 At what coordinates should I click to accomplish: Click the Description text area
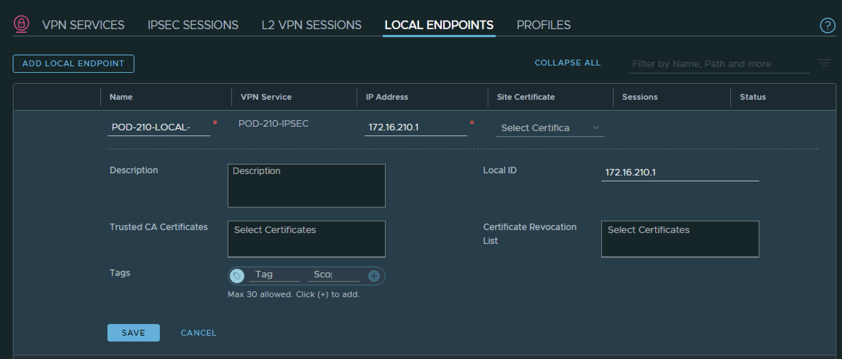coord(306,186)
